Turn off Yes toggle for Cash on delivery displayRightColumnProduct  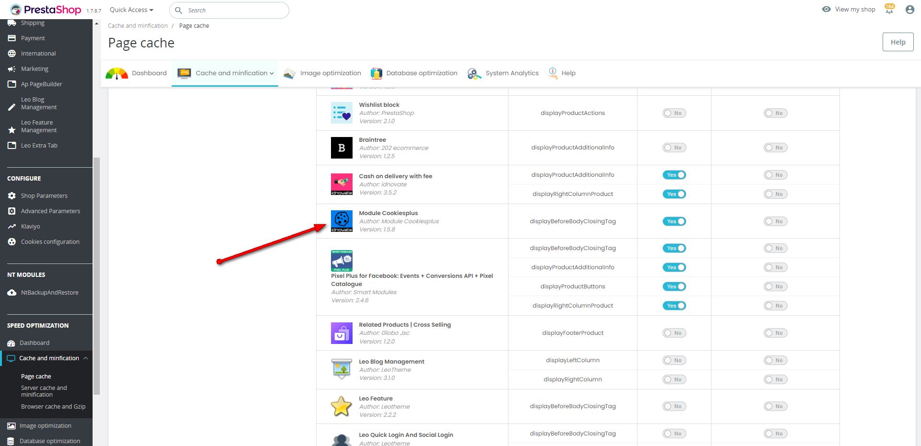(x=674, y=194)
